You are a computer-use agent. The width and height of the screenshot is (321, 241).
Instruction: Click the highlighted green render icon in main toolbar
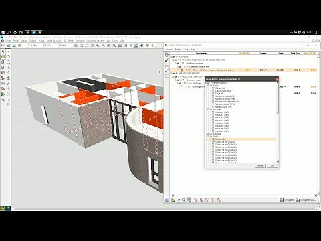pyautogui.click(x=136, y=46)
